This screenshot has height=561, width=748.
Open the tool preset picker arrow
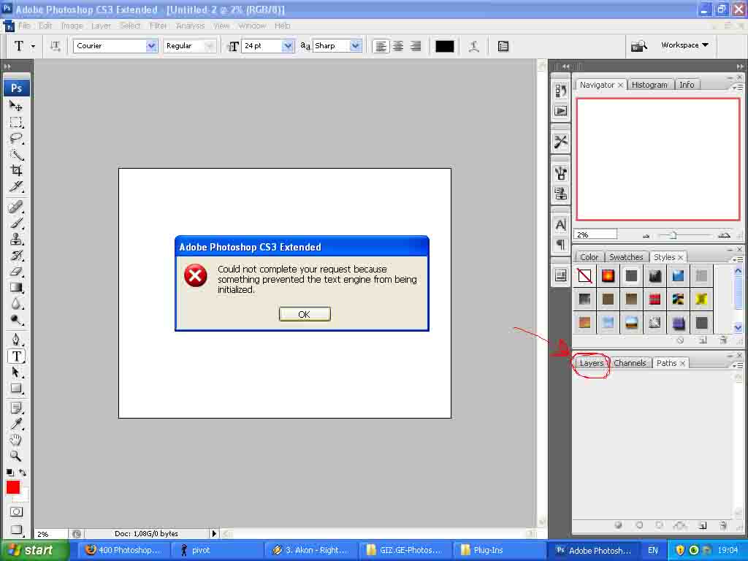(x=33, y=46)
